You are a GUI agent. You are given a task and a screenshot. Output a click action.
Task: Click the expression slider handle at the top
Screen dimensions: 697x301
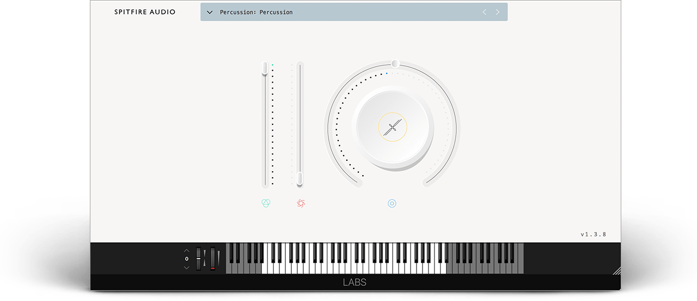tap(265, 68)
